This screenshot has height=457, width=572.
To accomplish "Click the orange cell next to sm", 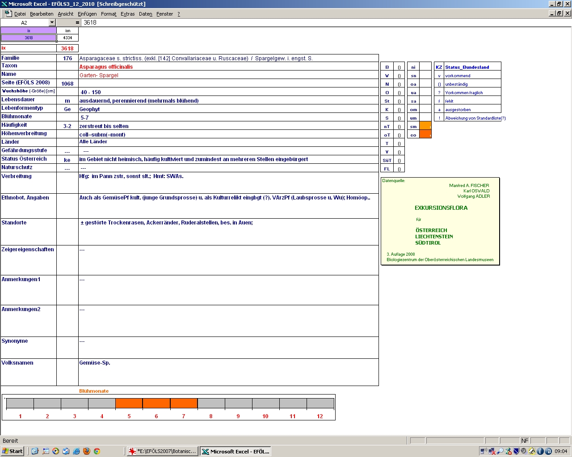I will click(425, 126).
